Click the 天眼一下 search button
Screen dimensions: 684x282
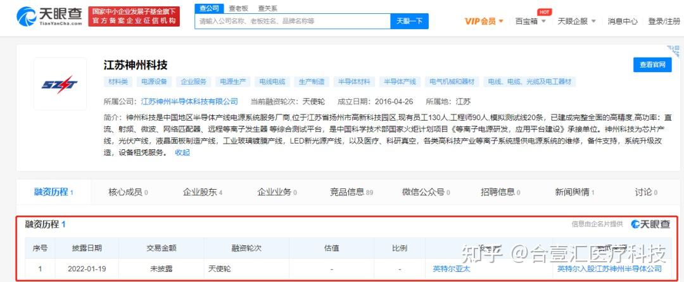[409, 21]
